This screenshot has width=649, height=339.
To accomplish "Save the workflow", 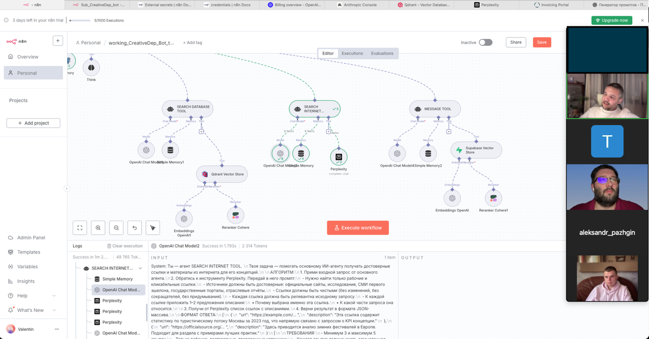I will 542,42.
